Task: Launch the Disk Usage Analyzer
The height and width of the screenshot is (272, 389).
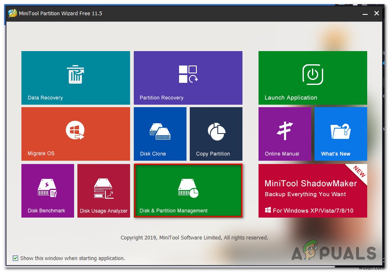Action: coord(104,190)
